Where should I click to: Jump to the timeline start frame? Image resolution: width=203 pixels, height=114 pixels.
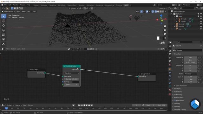[79, 105]
